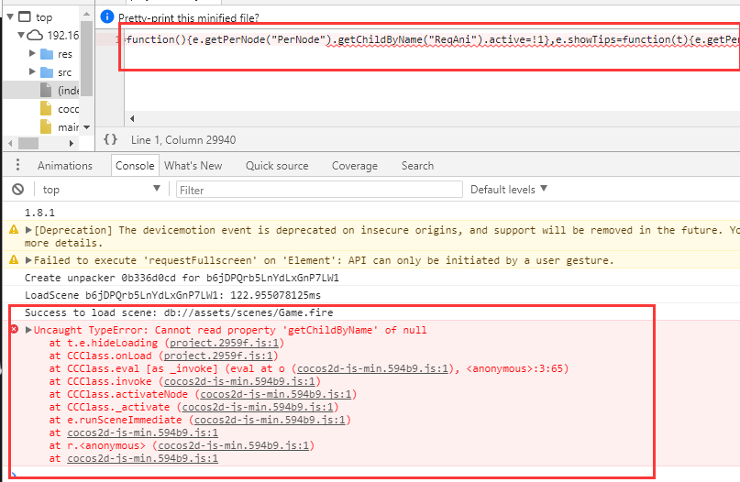Screen dimensions: 740x482
Task: Click the requestFullscreen warning triangle icon
Action: point(14,259)
